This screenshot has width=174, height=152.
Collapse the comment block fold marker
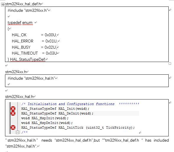(17, 132)
